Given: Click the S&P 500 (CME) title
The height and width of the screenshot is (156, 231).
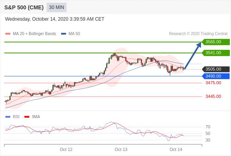Looking at the screenshot, I should pos(24,7).
